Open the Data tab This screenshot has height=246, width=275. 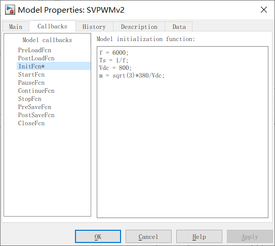point(179,27)
